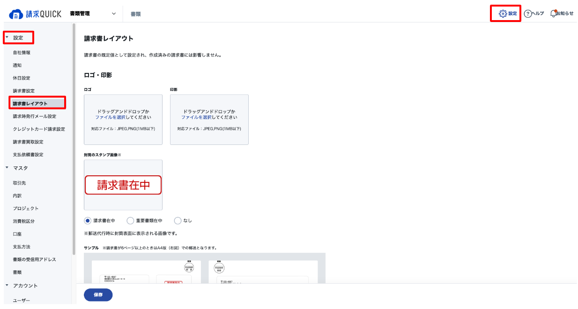Open クレジットカード請求設定 in the sidebar
The width and height of the screenshot is (578, 309).
(39, 129)
